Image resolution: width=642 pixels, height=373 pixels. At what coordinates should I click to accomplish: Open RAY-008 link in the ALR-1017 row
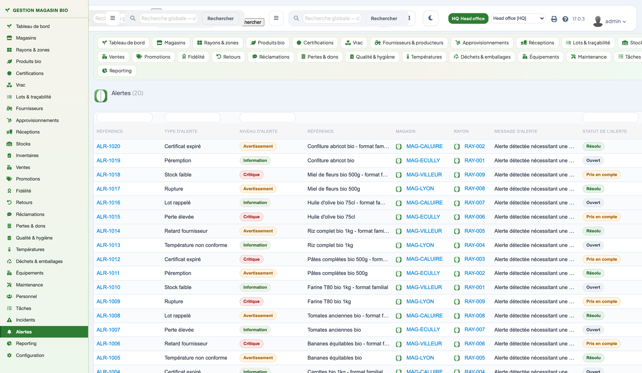(x=475, y=189)
